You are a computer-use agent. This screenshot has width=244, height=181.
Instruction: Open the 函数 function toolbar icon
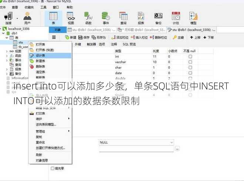88,18
